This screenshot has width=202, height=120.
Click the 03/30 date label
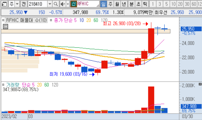point(187,116)
